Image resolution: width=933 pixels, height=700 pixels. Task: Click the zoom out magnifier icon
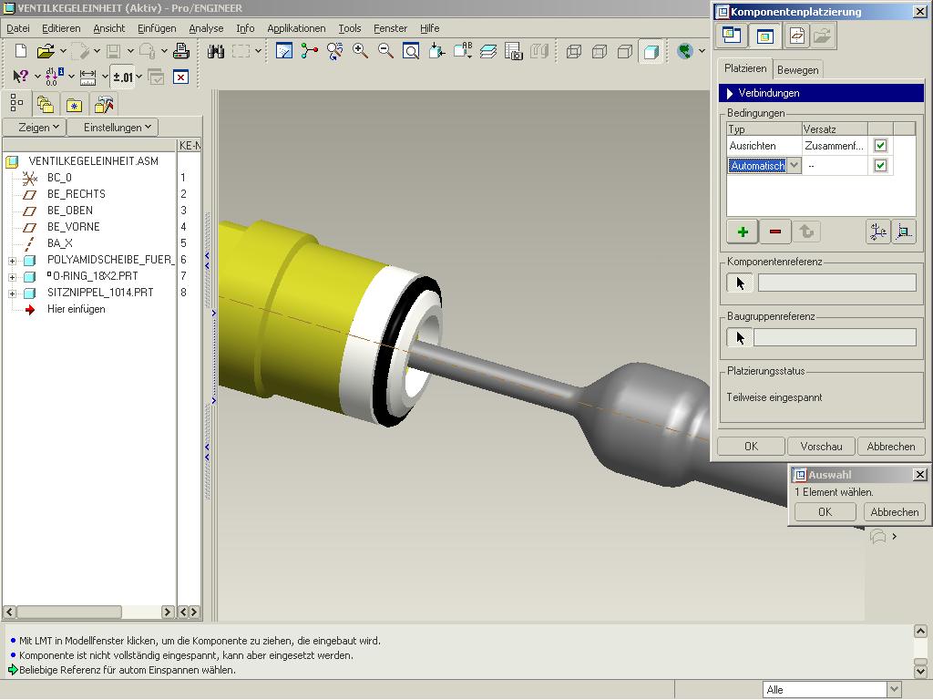[x=385, y=51]
